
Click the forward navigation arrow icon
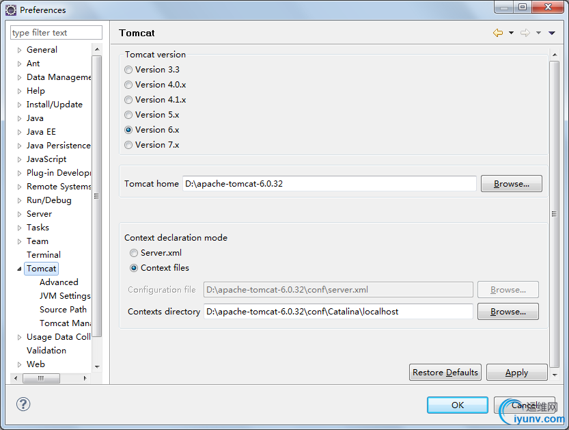coord(525,33)
